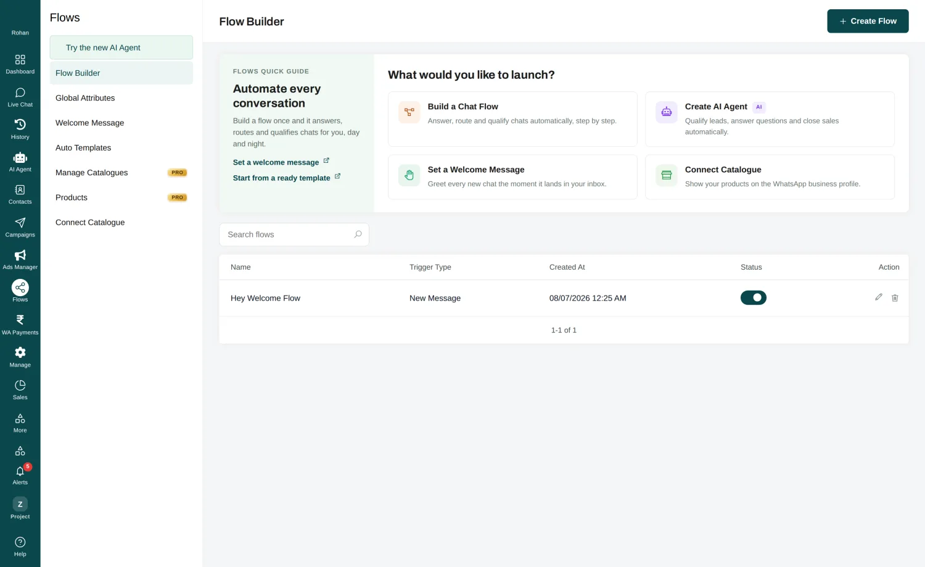
Task: Choose the Build a Chat Flow card
Action: pos(512,119)
